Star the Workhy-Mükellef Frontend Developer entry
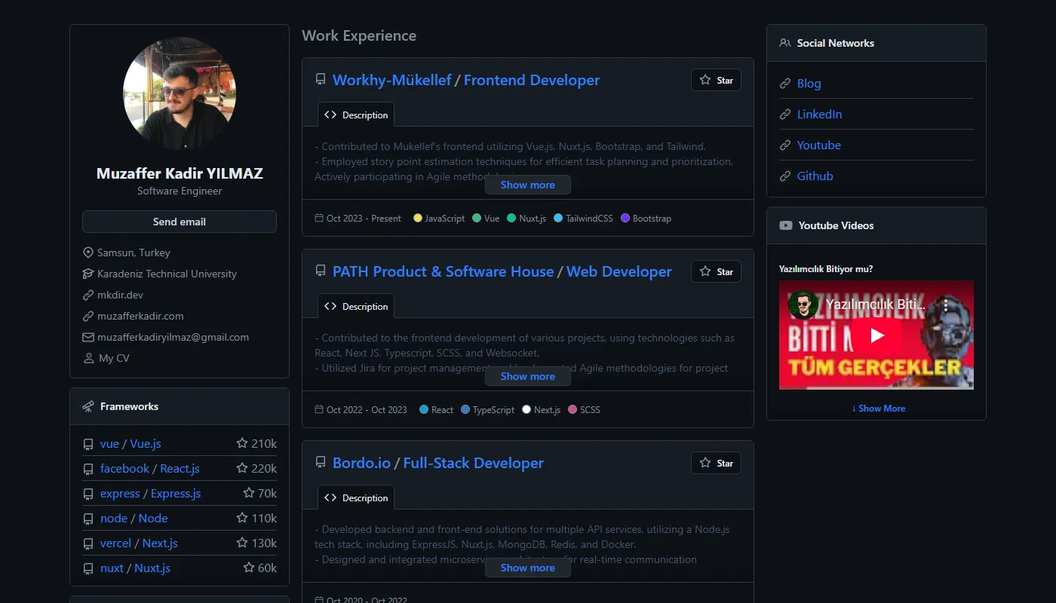 point(716,80)
